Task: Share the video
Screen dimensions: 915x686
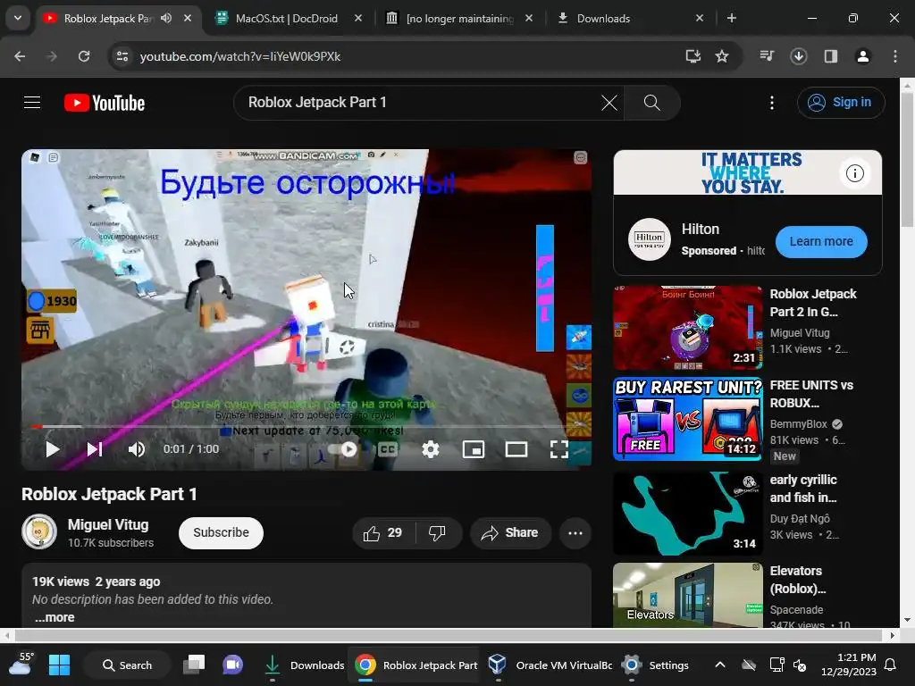Action: click(510, 532)
